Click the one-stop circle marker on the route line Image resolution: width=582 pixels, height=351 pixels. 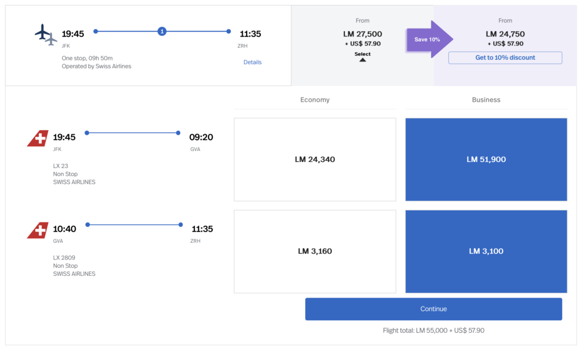tap(162, 31)
